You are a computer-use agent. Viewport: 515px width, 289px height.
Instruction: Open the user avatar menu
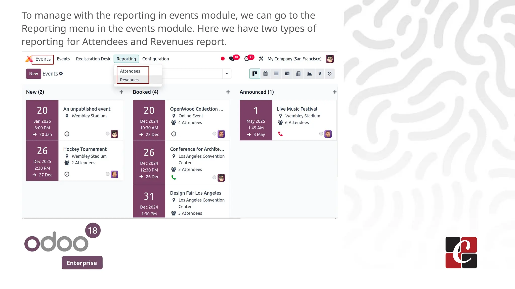pyautogui.click(x=330, y=59)
